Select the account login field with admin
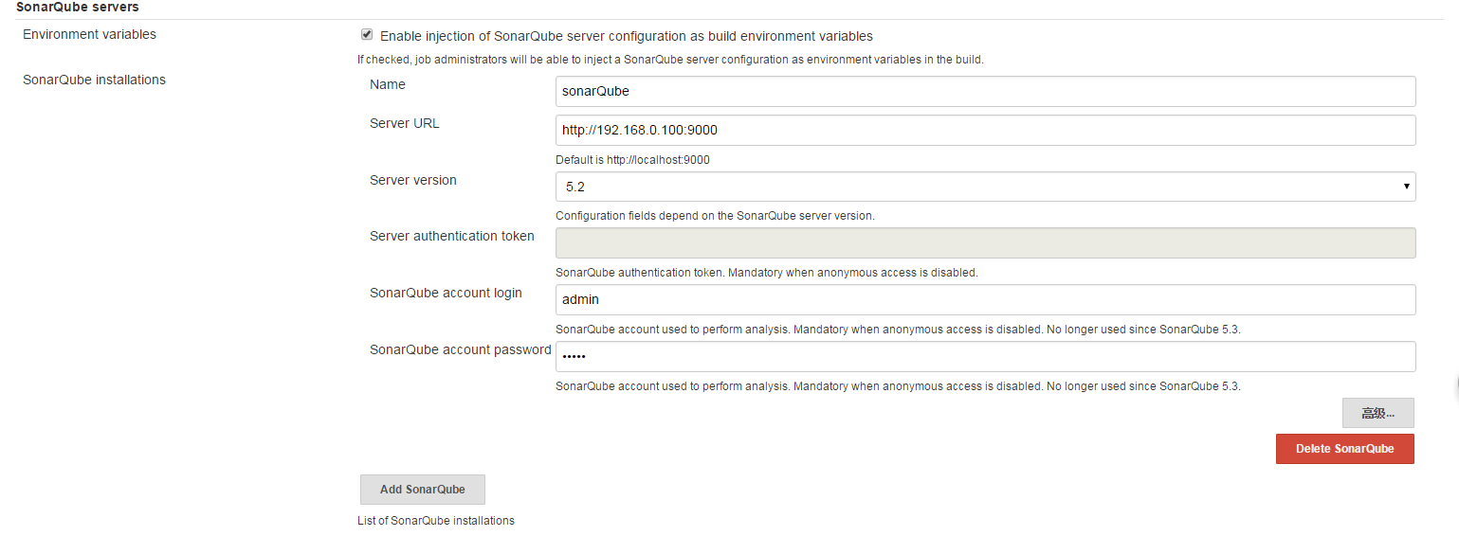This screenshot has height=536, width=1459. (x=986, y=300)
